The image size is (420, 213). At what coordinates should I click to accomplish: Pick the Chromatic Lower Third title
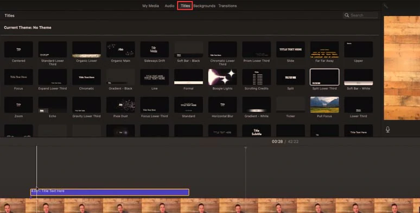tap(222, 49)
